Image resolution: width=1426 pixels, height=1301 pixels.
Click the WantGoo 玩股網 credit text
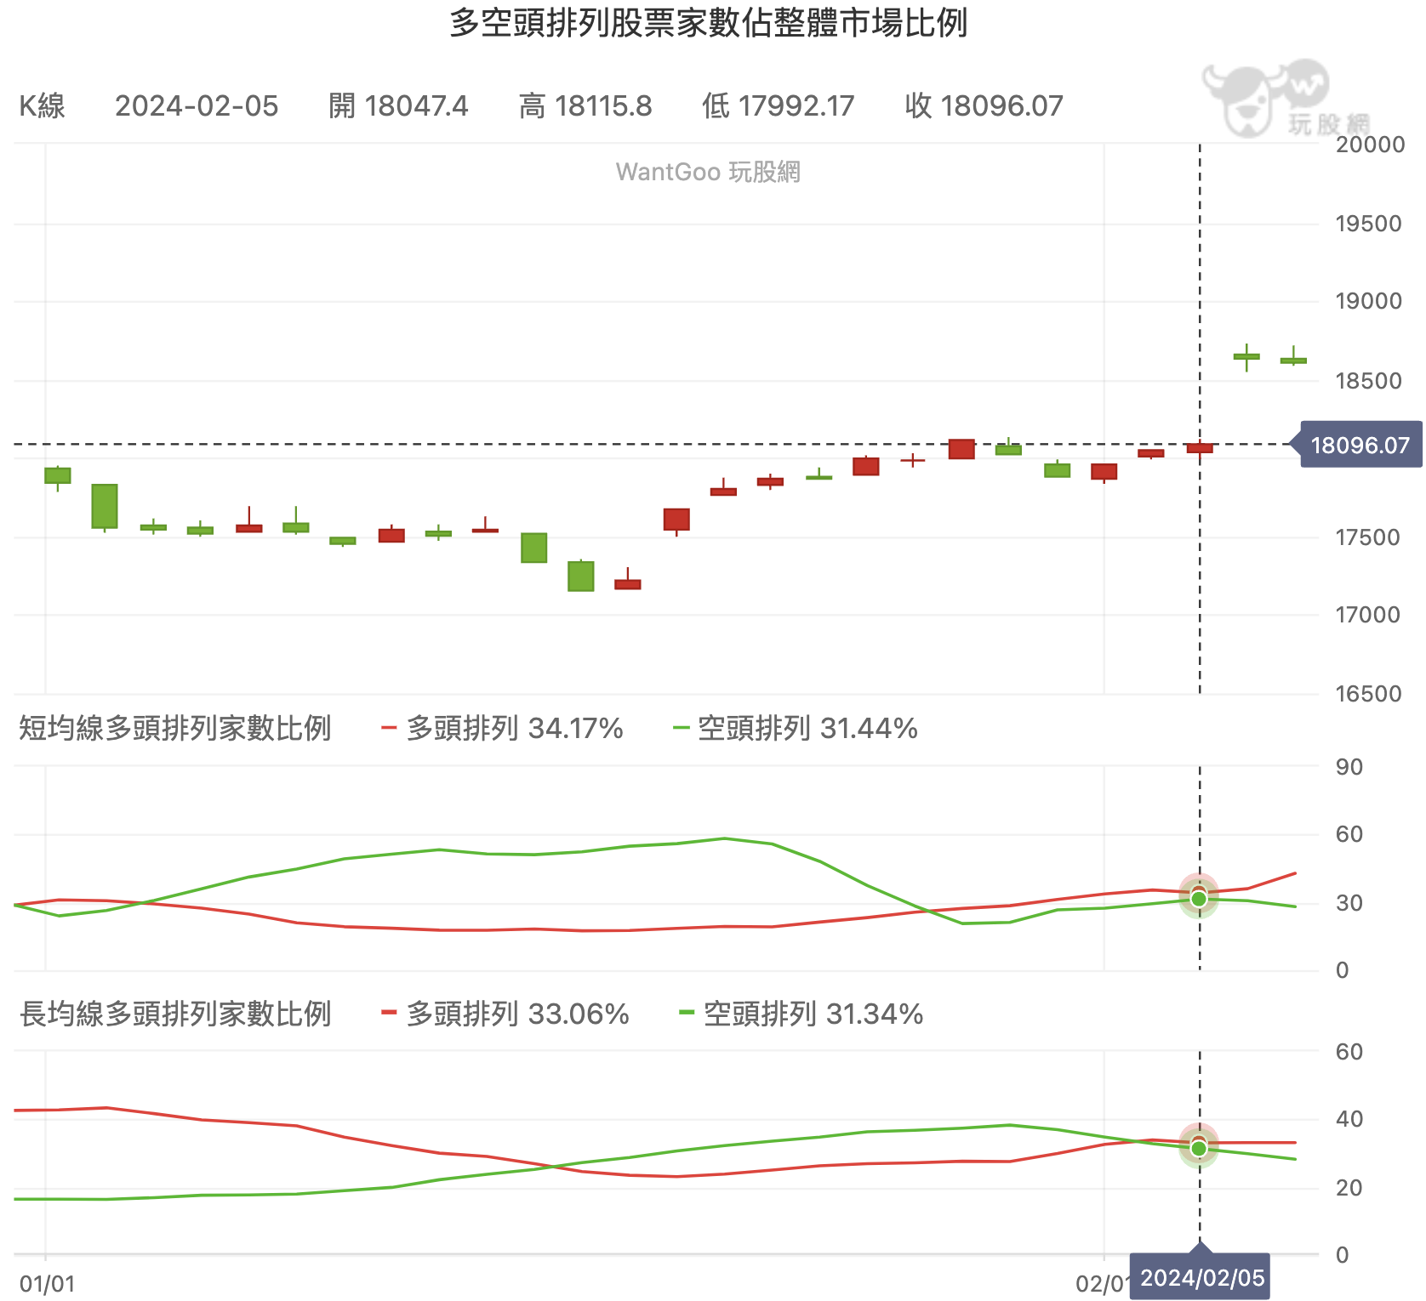point(708,172)
